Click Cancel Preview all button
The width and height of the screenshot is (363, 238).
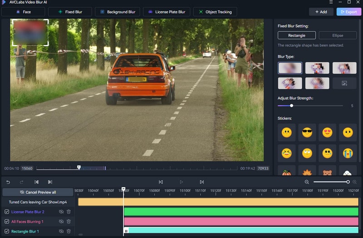[38, 192]
